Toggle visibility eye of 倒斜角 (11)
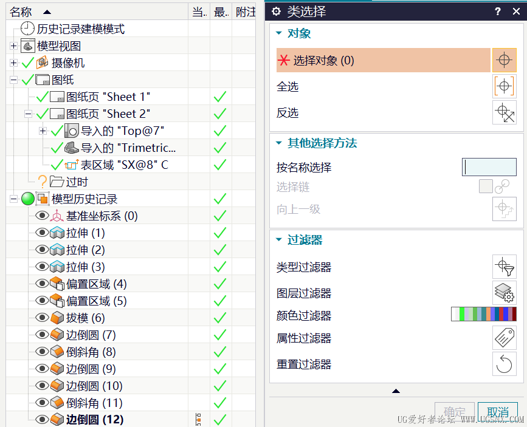Image resolution: width=527 pixels, height=427 pixels. click(43, 403)
